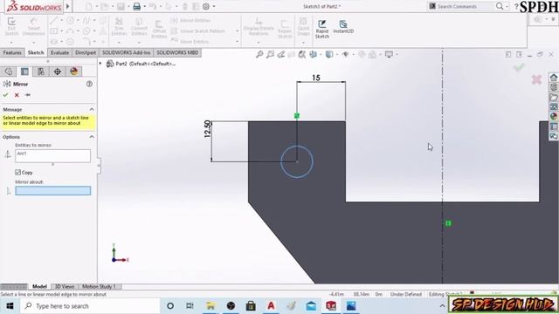The image size is (559, 314).
Task: Toggle the Copy checkbox
Action: tap(17, 173)
